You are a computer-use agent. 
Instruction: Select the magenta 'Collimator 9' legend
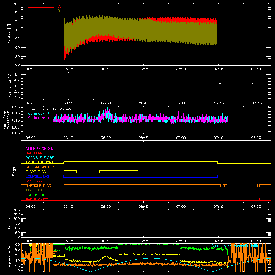(x=38, y=118)
